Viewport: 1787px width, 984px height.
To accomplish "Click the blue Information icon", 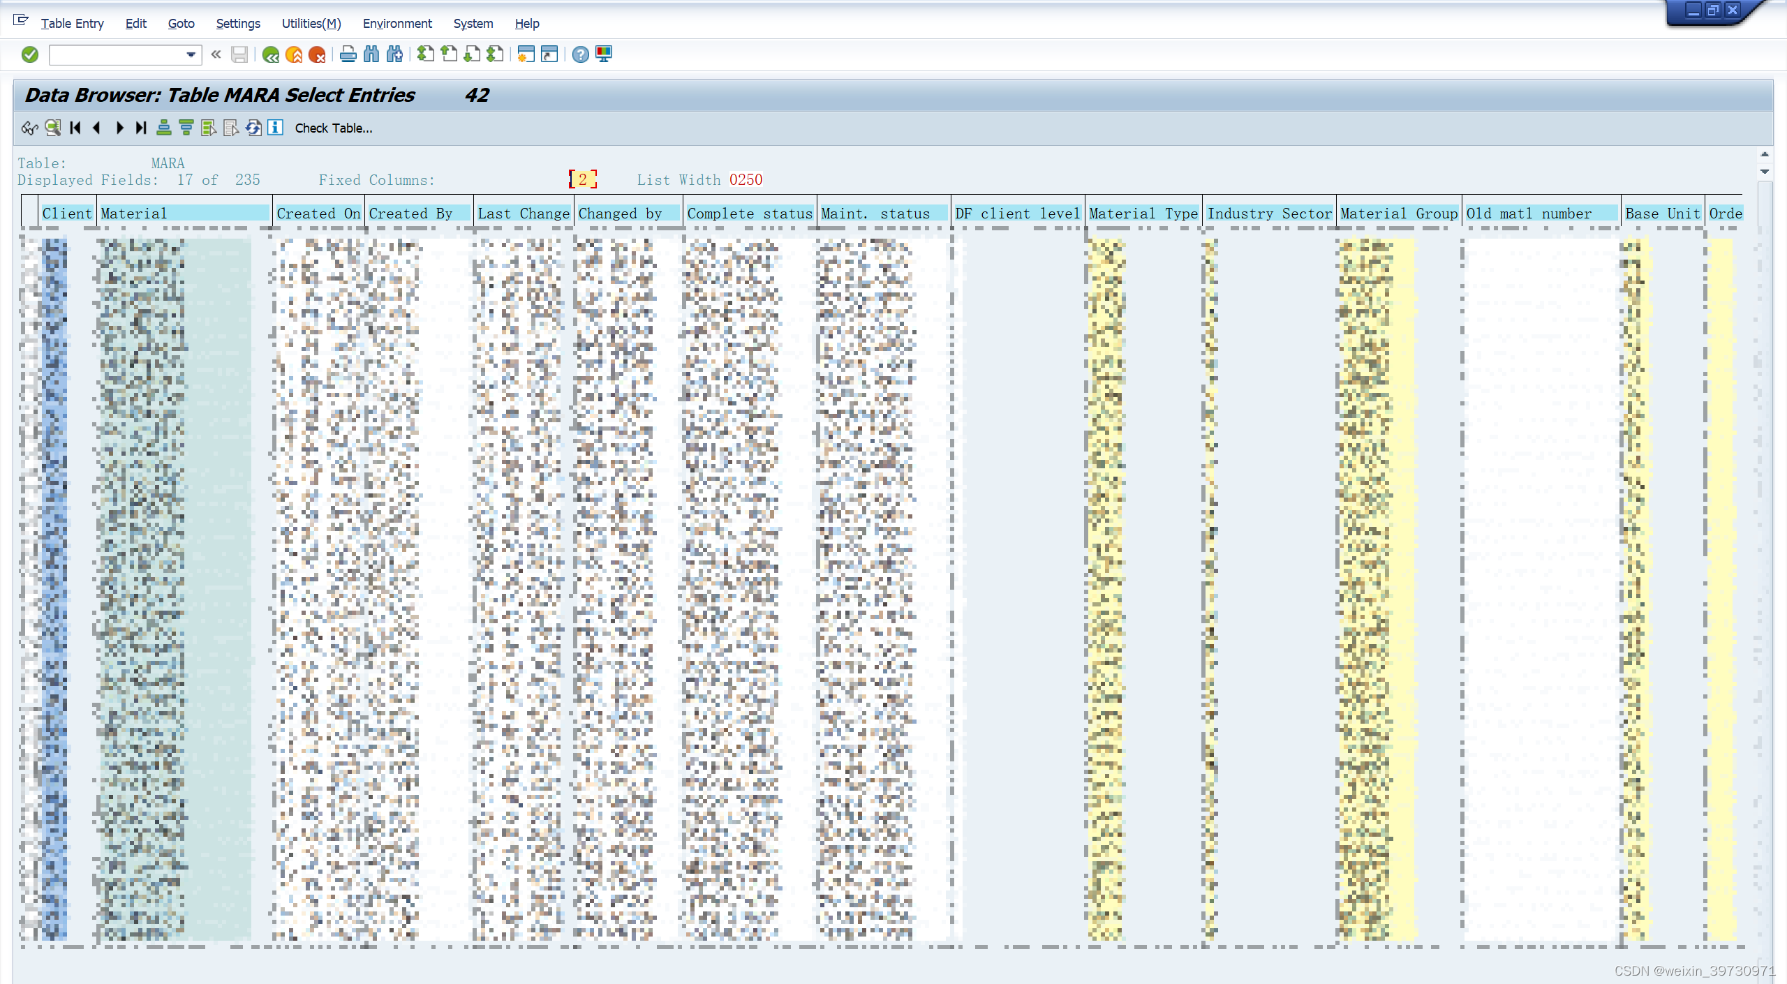I will coord(276,128).
